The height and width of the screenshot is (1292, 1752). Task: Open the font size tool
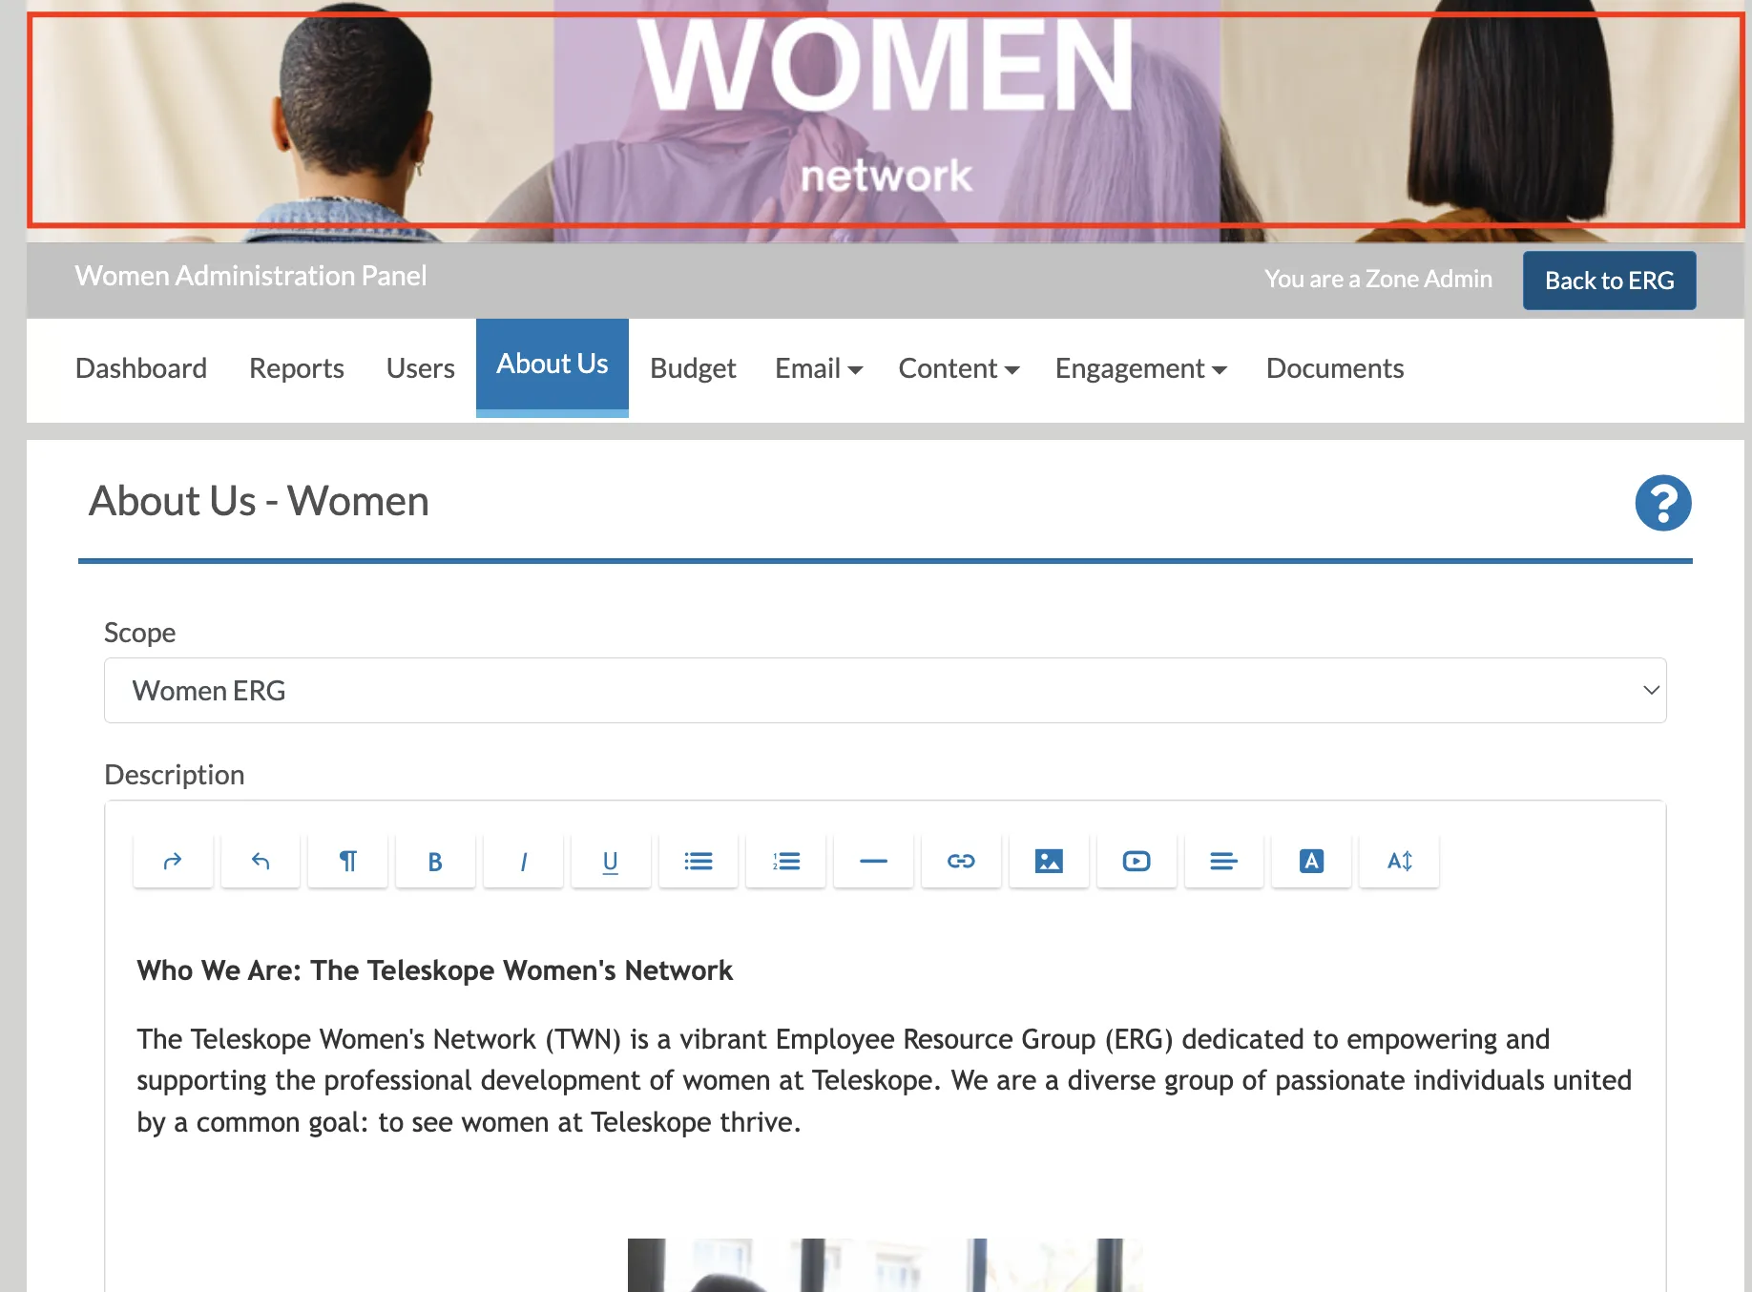click(1399, 861)
